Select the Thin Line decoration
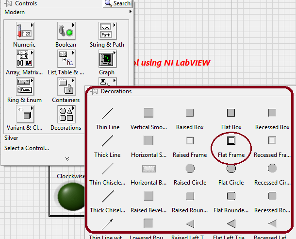The image size is (296, 239). click(x=107, y=113)
